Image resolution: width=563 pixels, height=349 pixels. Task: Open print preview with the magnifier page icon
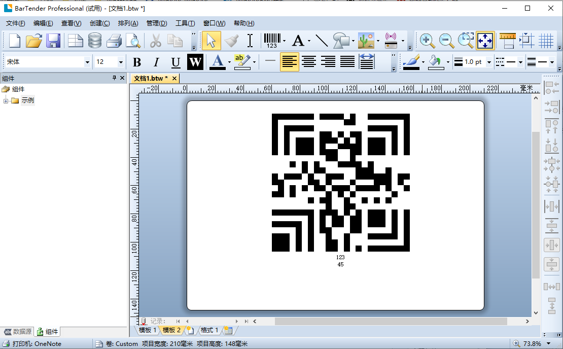[x=133, y=40]
